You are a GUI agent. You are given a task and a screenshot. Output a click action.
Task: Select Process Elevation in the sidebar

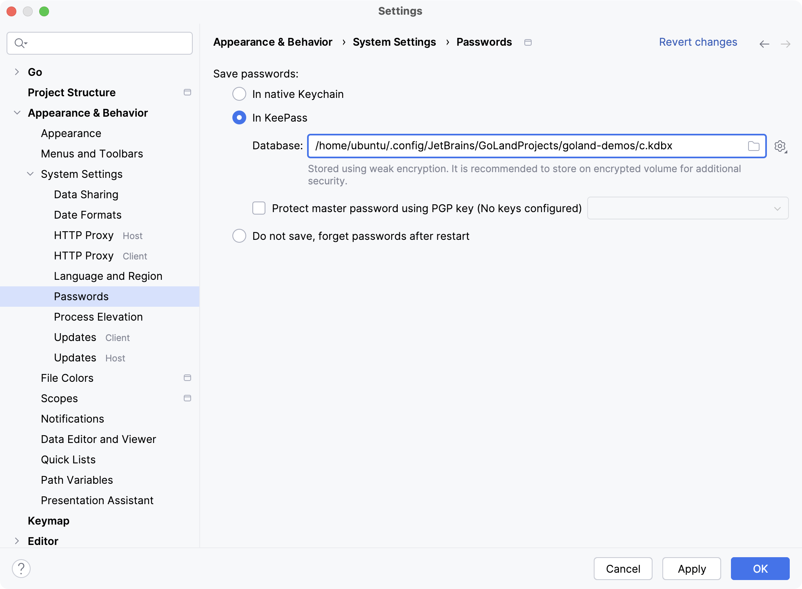(98, 317)
